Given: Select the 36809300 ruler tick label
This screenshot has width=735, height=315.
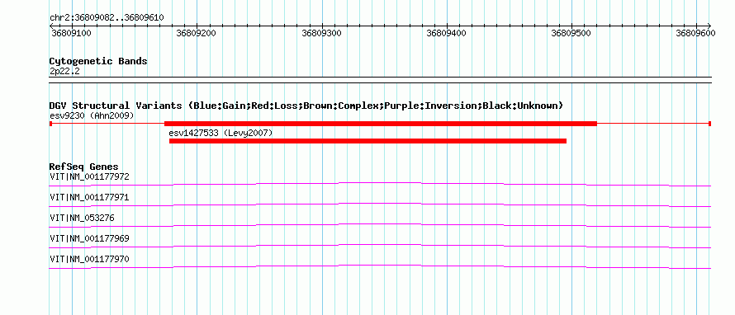Looking at the screenshot, I should [321, 34].
